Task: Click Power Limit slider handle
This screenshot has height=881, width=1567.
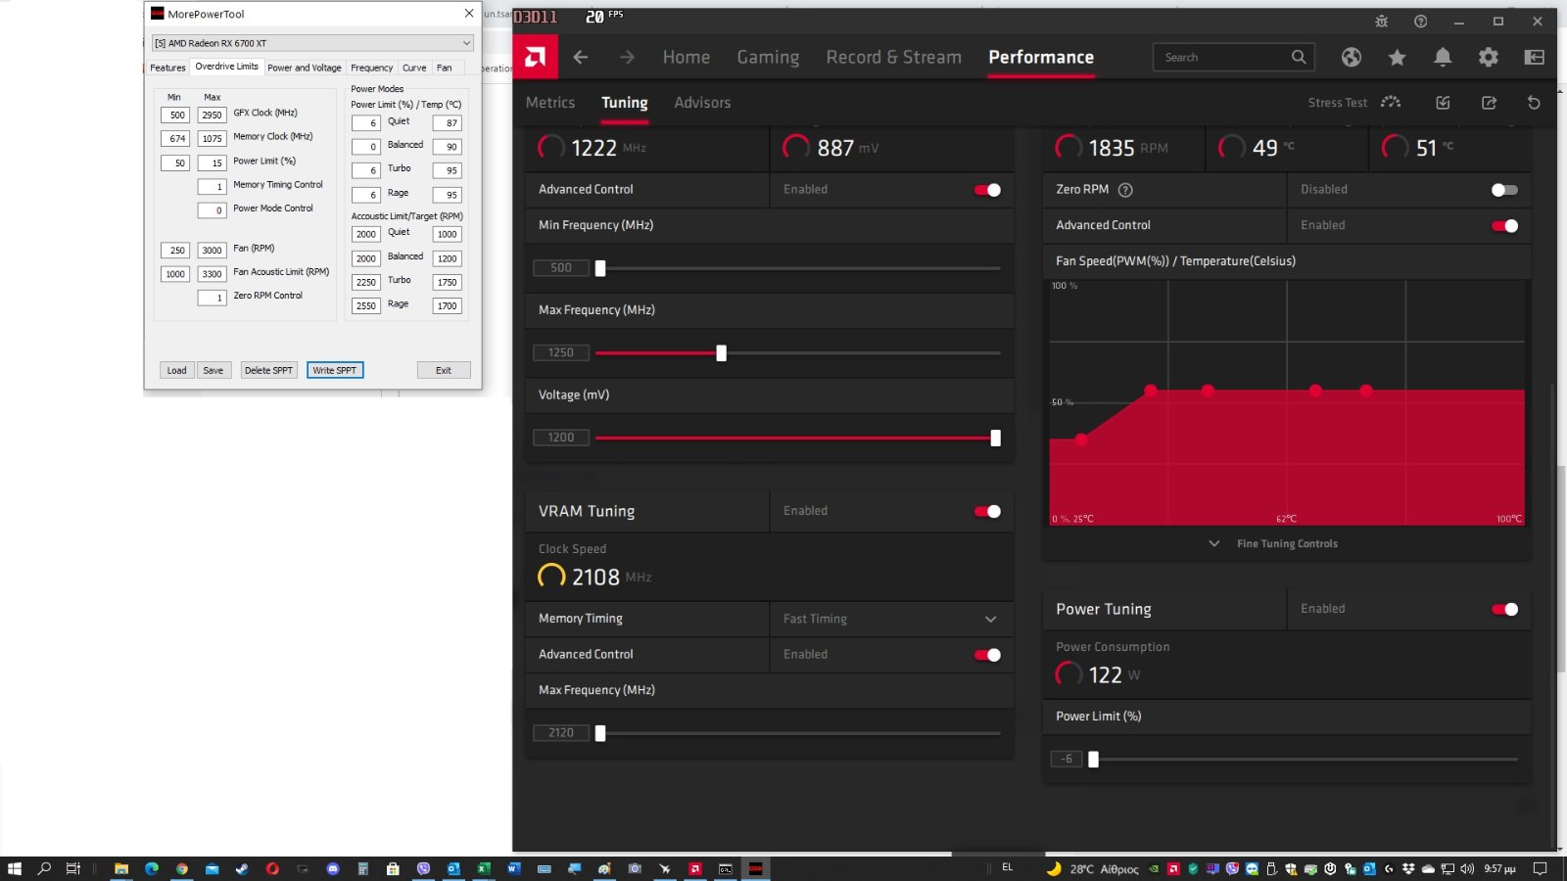Action: pyautogui.click(x=1093, y=760)
